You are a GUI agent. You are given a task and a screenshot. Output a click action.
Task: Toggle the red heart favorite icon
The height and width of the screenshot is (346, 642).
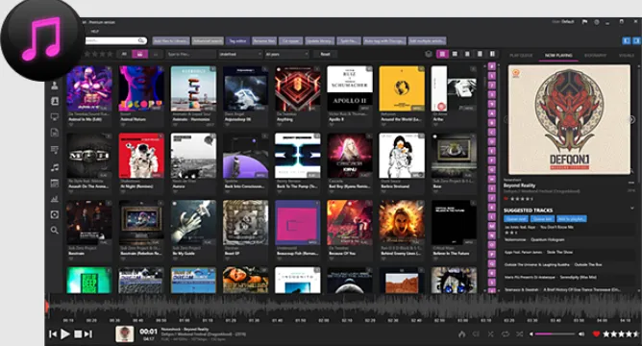(x=596, y=334)
